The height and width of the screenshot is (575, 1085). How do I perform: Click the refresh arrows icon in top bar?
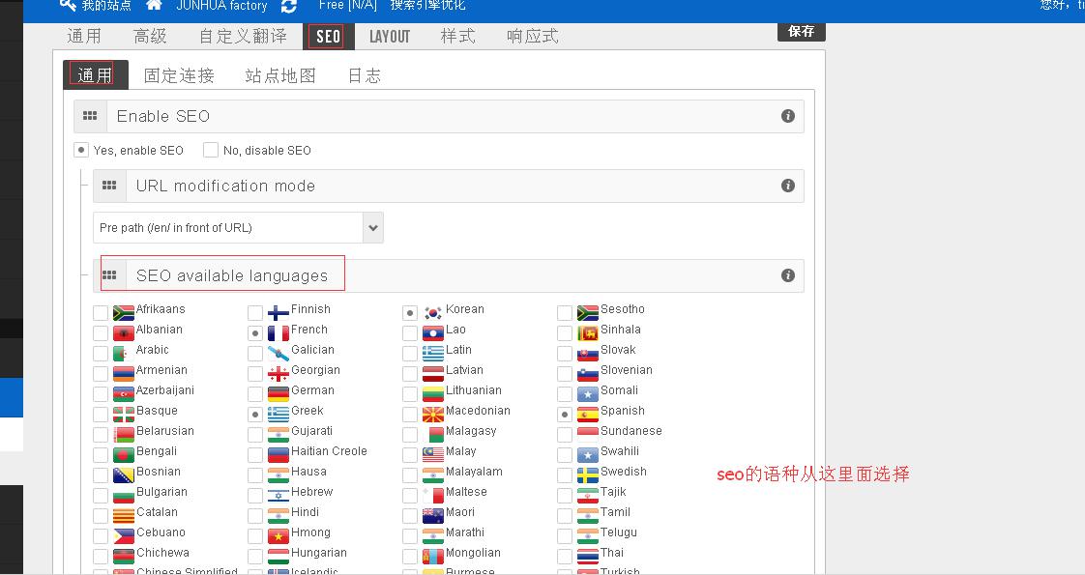[x=289, y=7]
